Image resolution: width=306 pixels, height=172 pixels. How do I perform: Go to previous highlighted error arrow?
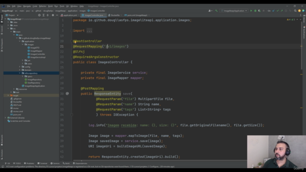[x=297, y=20]
